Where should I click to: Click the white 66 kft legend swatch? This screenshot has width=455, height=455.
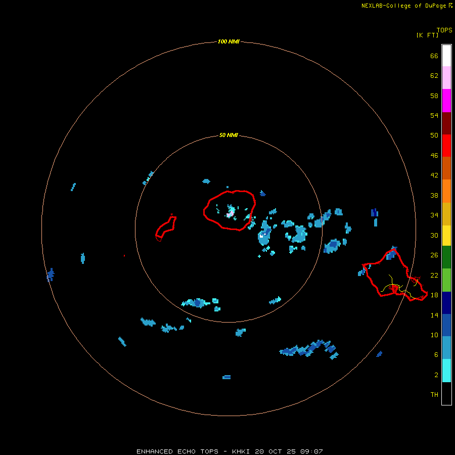click(446, 56)
